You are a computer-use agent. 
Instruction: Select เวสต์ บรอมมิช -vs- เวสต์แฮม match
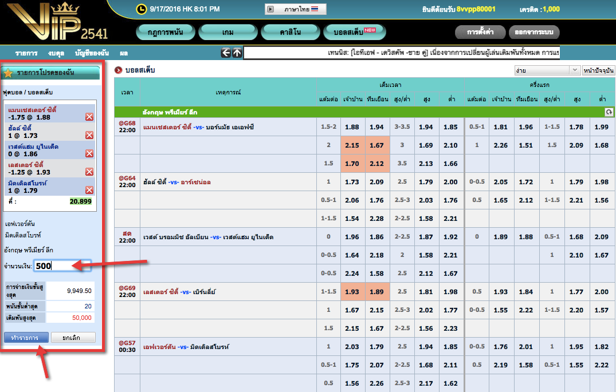pos(208,237)
